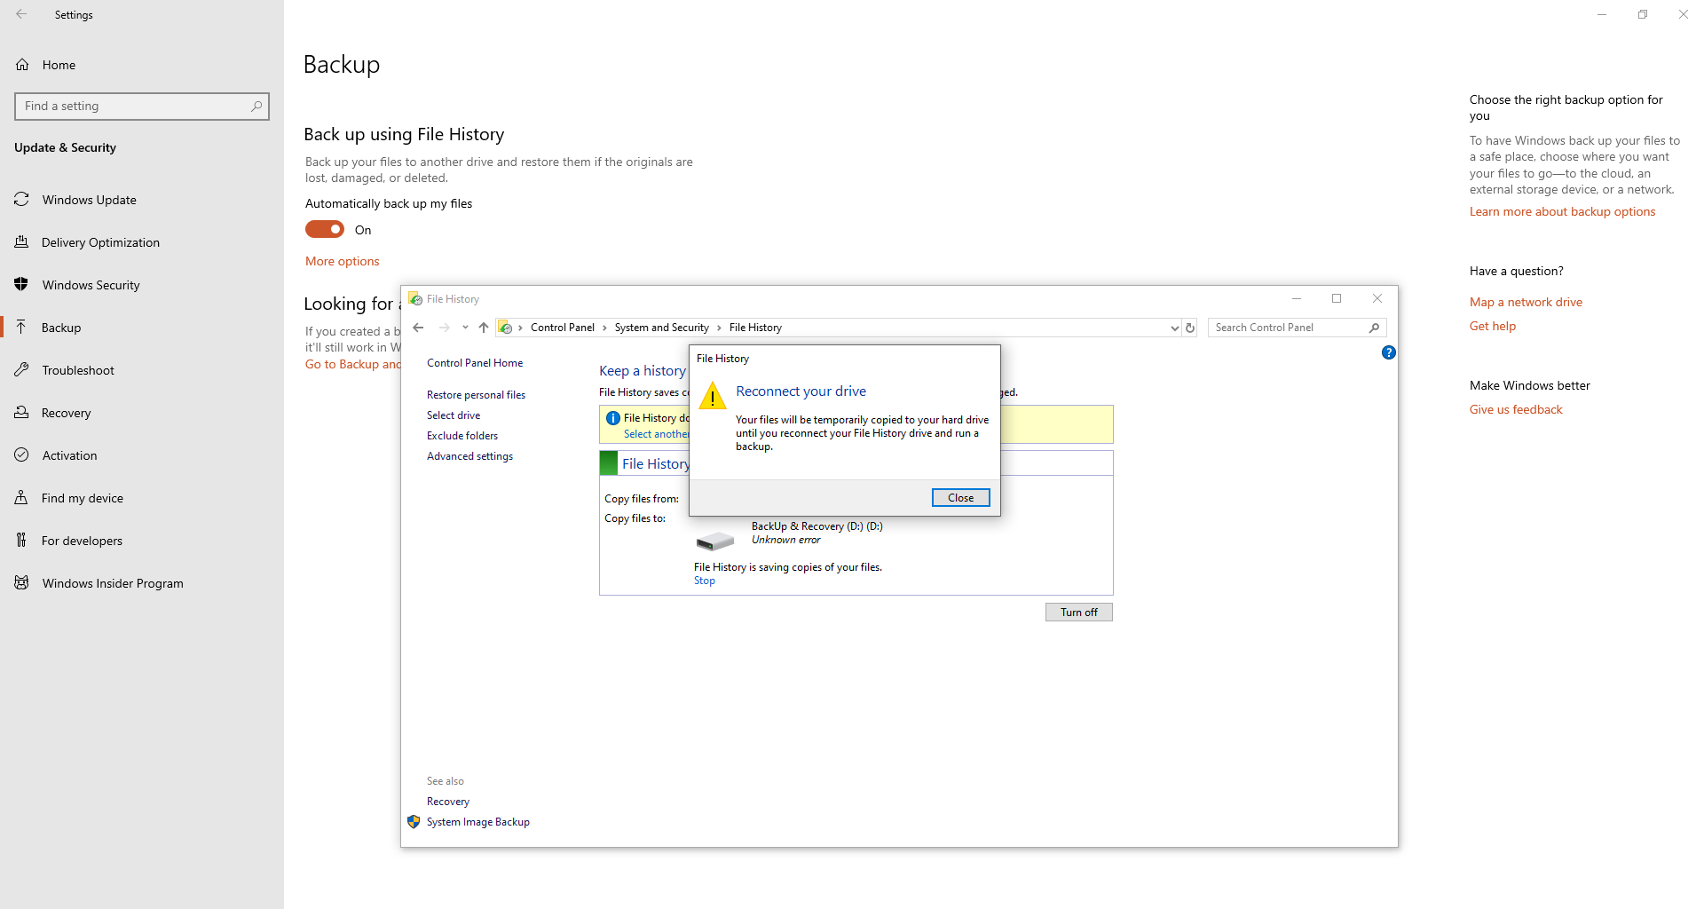Click Go to Backup and Restore link

[x=352, y=364]
